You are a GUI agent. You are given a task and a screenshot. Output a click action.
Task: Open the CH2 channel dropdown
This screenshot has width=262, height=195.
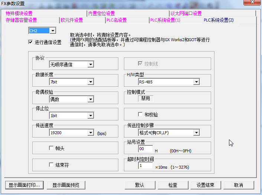53,30
